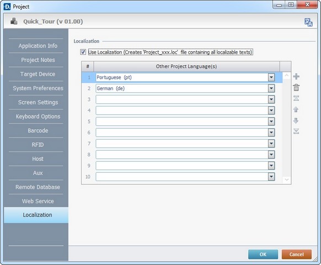Viewport: 321px width, 265px height.
Task: Move selected language down one row
Action: point(296,120)
